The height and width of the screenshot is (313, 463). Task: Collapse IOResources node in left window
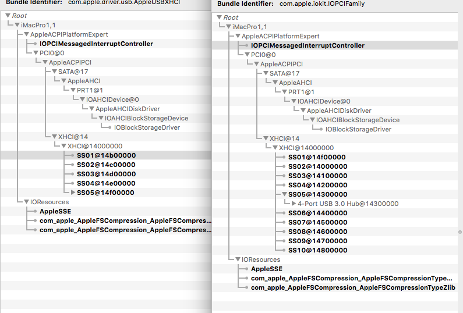click(27, 202)
